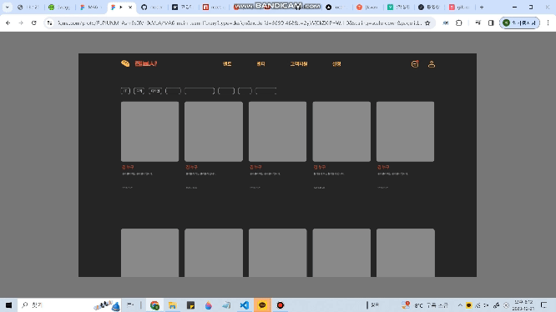Open Chrome's three-dot menu

click(548, 23)
